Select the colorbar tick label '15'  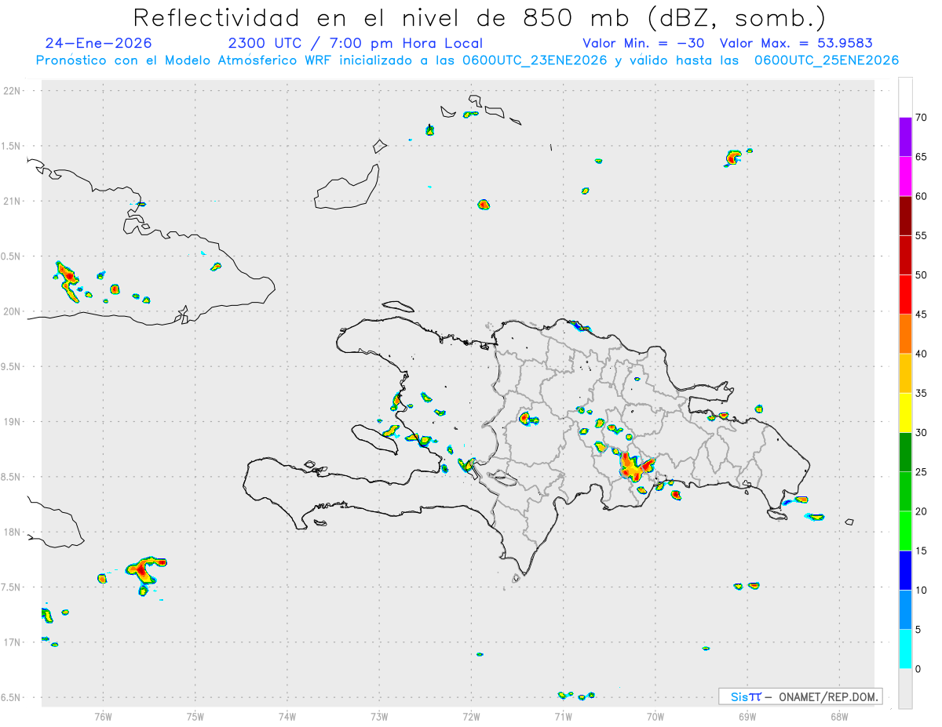pyautogui.click(x=921, y=551)
